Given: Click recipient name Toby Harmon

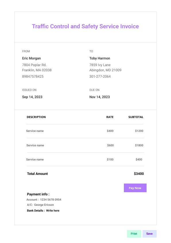Looking at the screenshot, I should [x=100, y=58].
